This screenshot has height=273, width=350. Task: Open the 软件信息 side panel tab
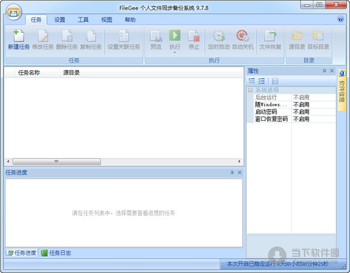[x=341, y=90]
